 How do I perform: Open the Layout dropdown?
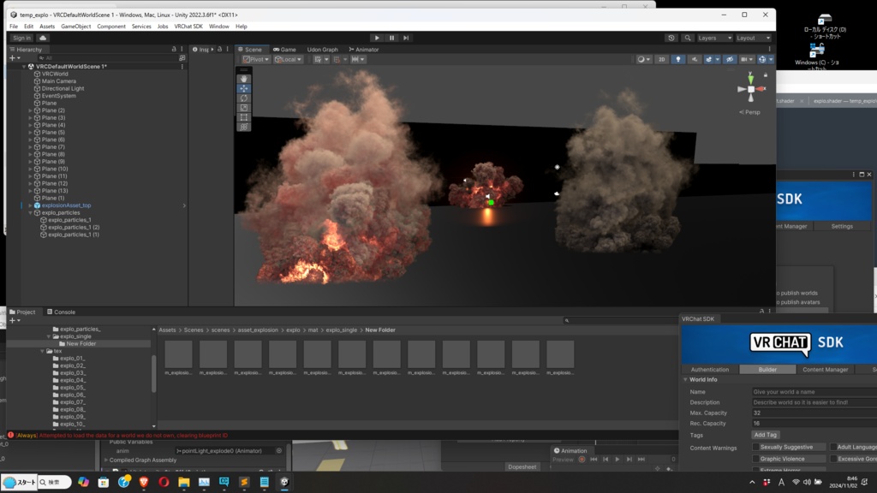[x=753, y=38]
